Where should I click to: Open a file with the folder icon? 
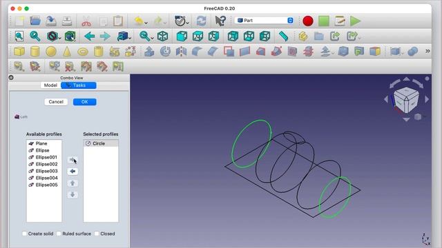click(x=35, y=21)
